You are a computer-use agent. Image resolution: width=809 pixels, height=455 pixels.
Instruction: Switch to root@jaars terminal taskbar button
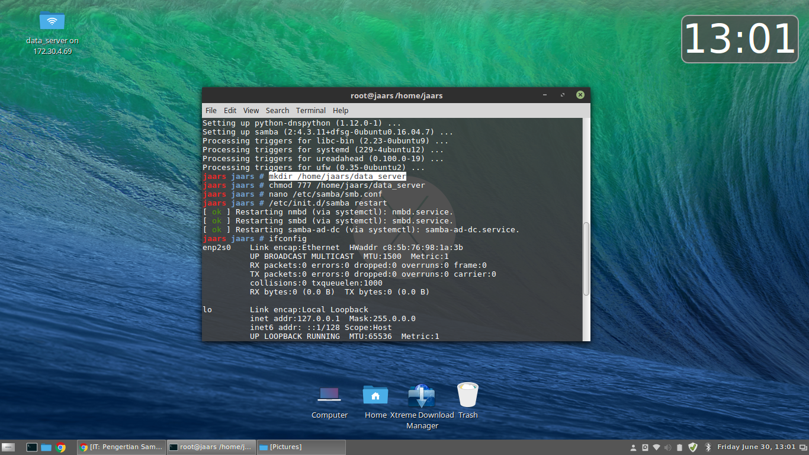tap(211, 447)
